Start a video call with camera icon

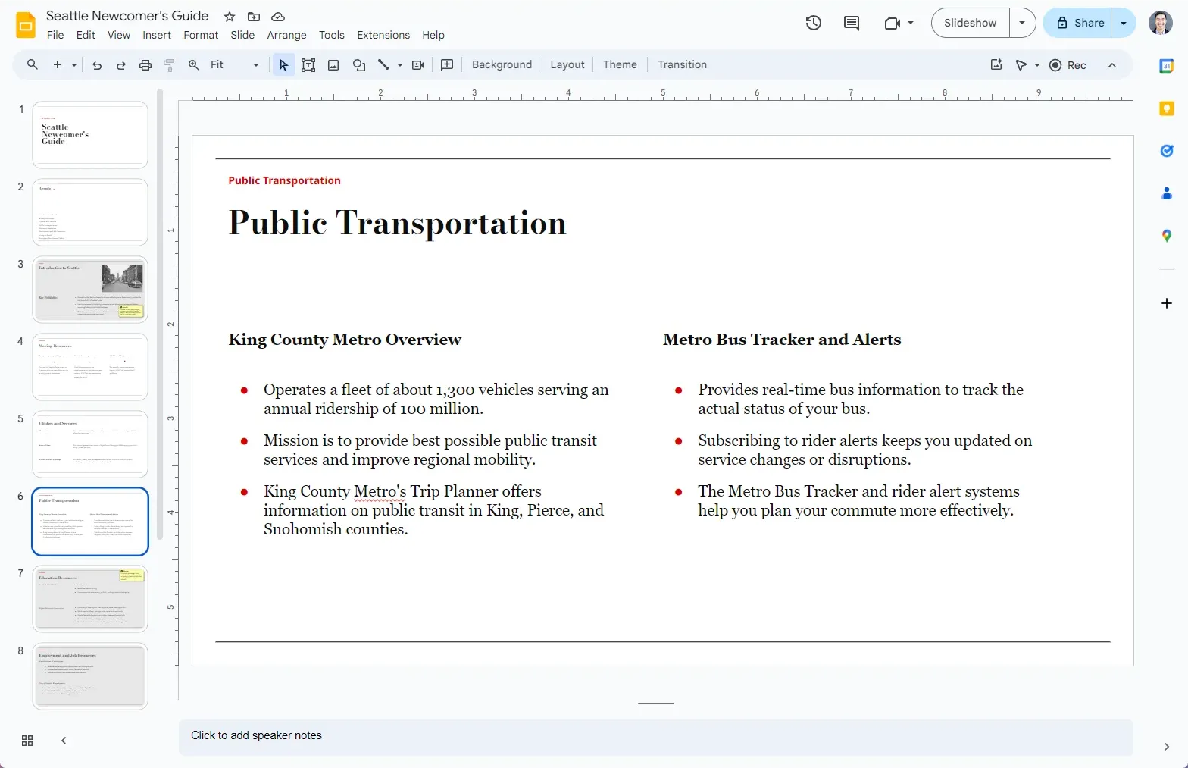892,23
